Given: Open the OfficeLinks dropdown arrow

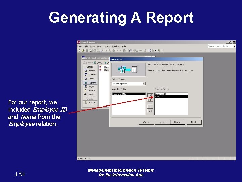Looking at the screenshot, I should [x=127, y=51].
